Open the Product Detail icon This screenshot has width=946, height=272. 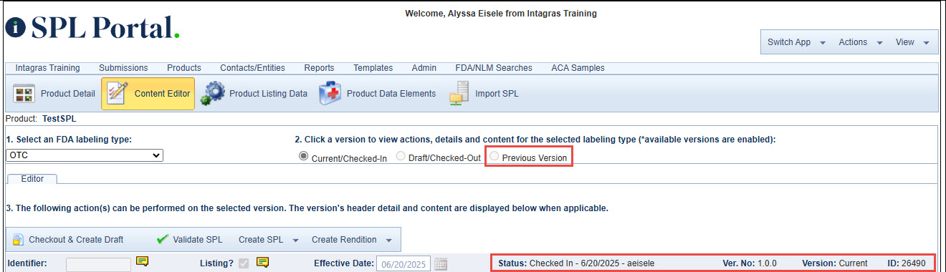(x=24, y=94)
